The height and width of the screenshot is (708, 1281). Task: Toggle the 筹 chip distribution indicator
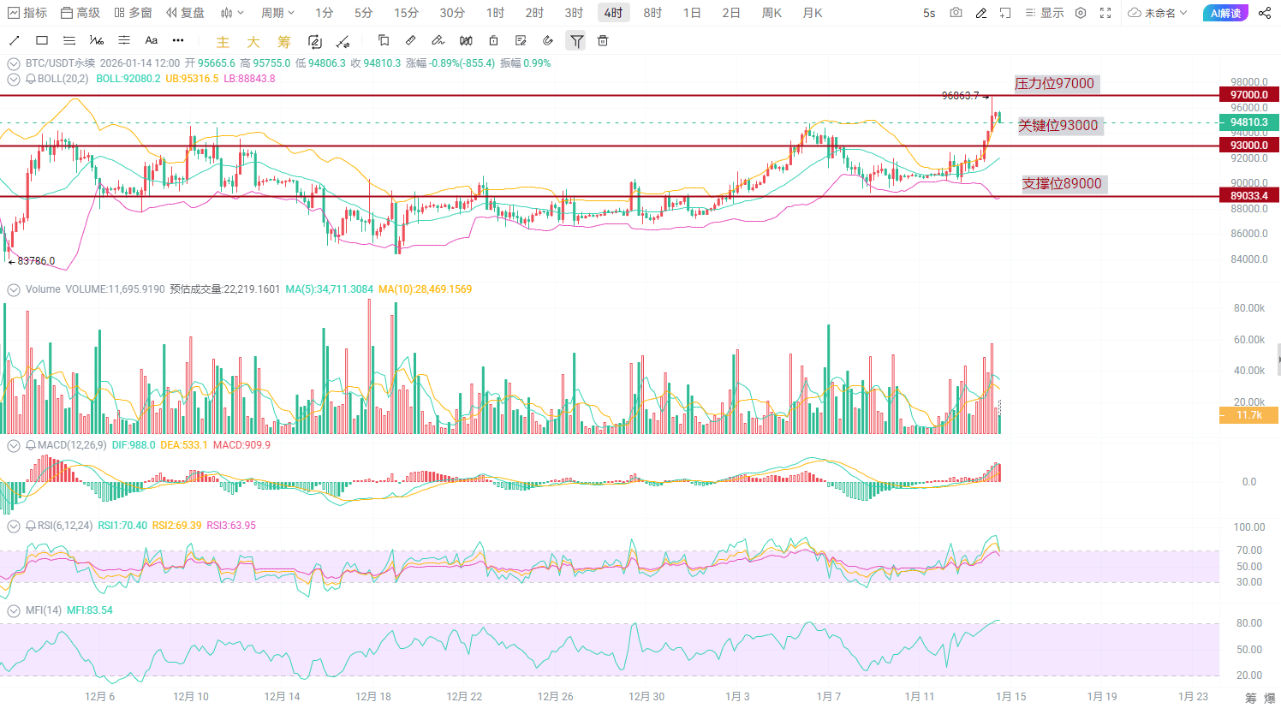tap(284, 41)
